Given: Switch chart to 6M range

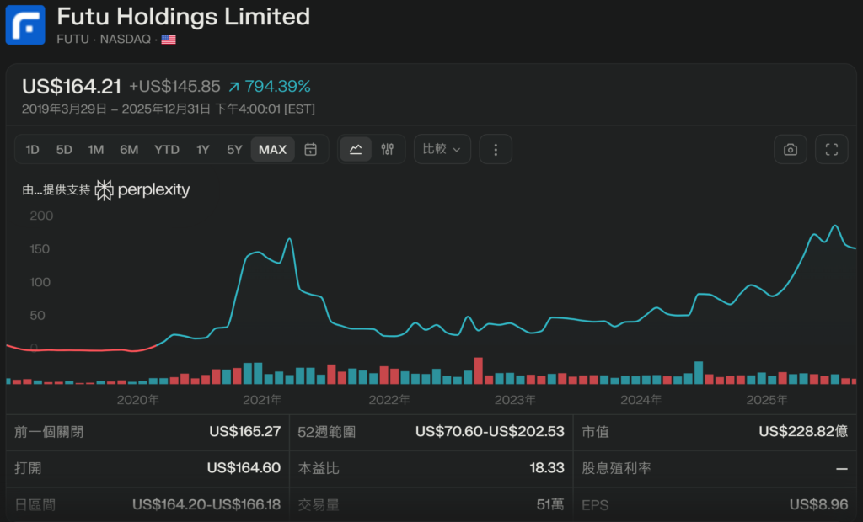Looking at the screenshot, I should pyautogui.click(x=129, y=150).
